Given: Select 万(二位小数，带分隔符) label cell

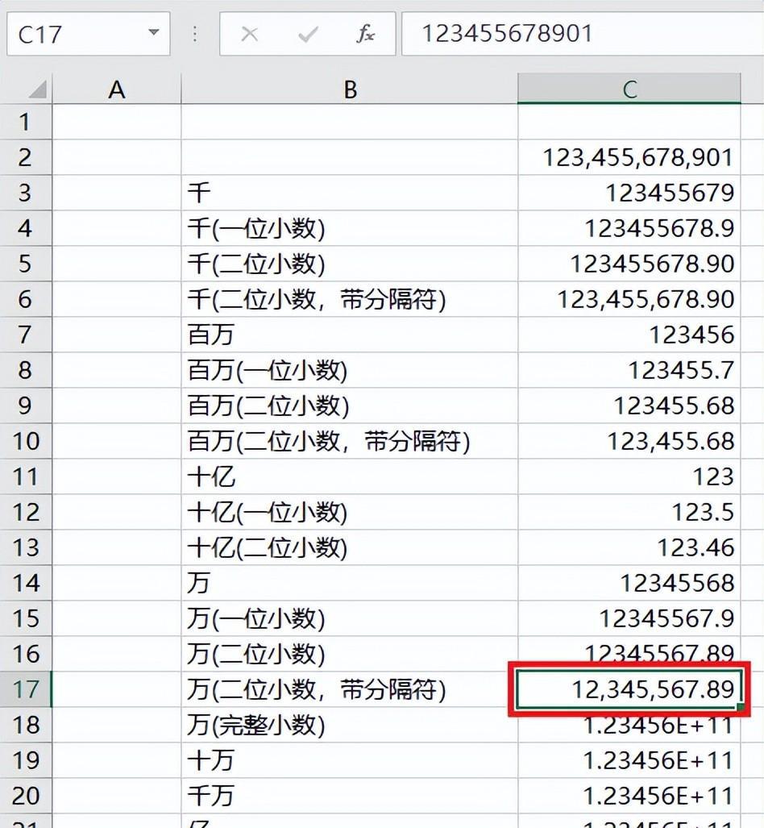Looking at the screenshot, I should coord(350,689).
